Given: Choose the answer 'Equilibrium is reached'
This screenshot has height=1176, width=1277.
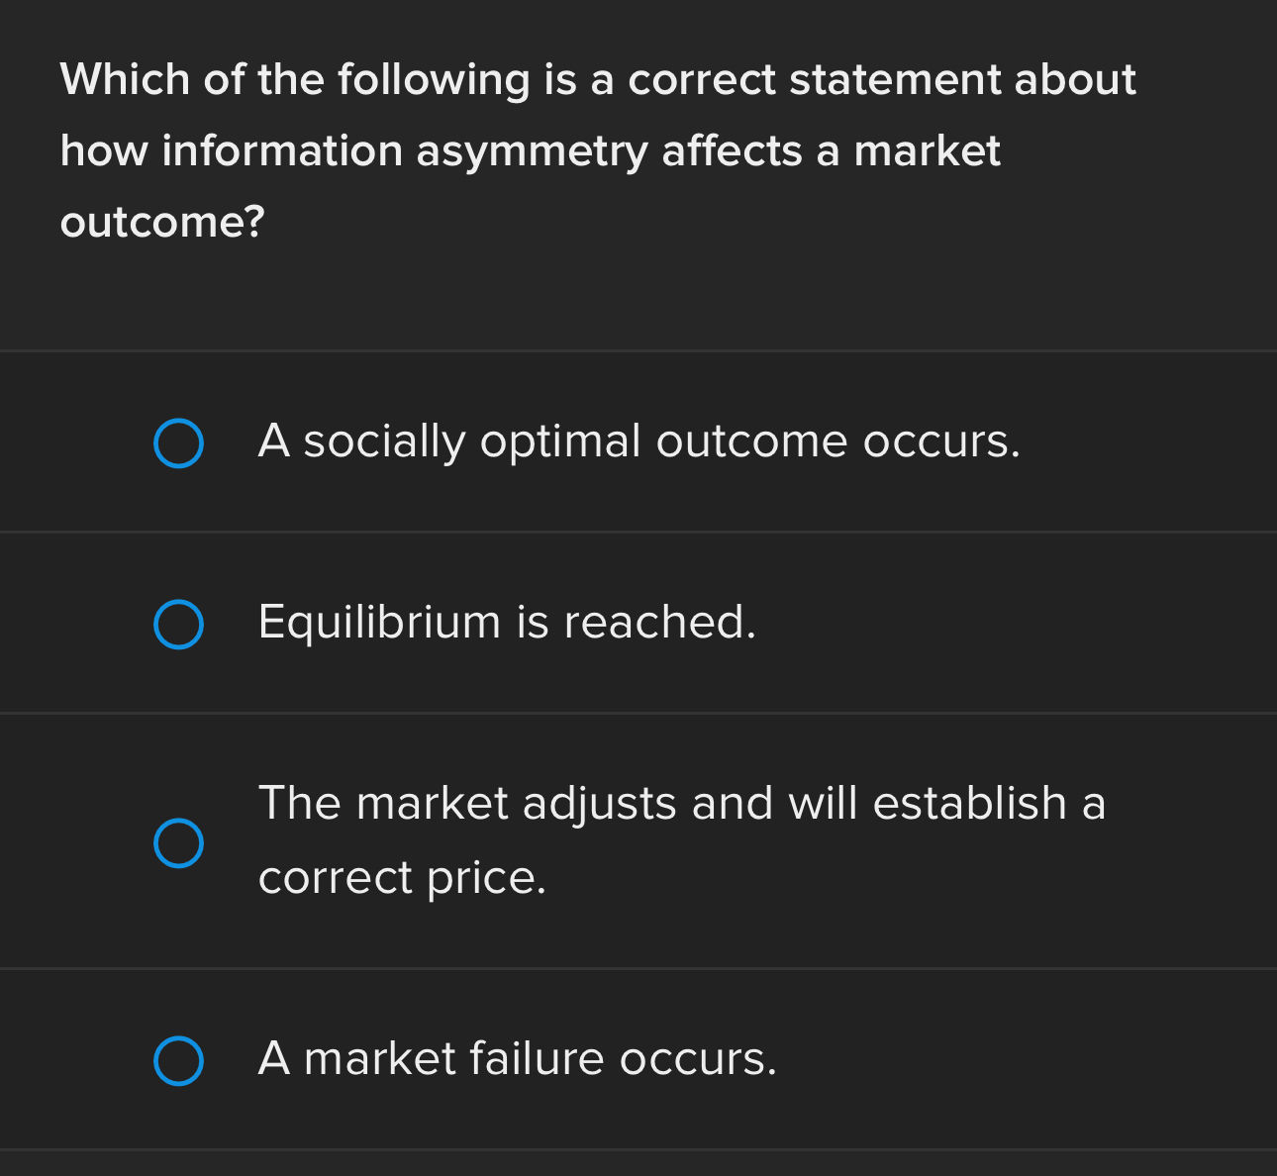Looking at the screenshot, I should click(x=506, y=623).
